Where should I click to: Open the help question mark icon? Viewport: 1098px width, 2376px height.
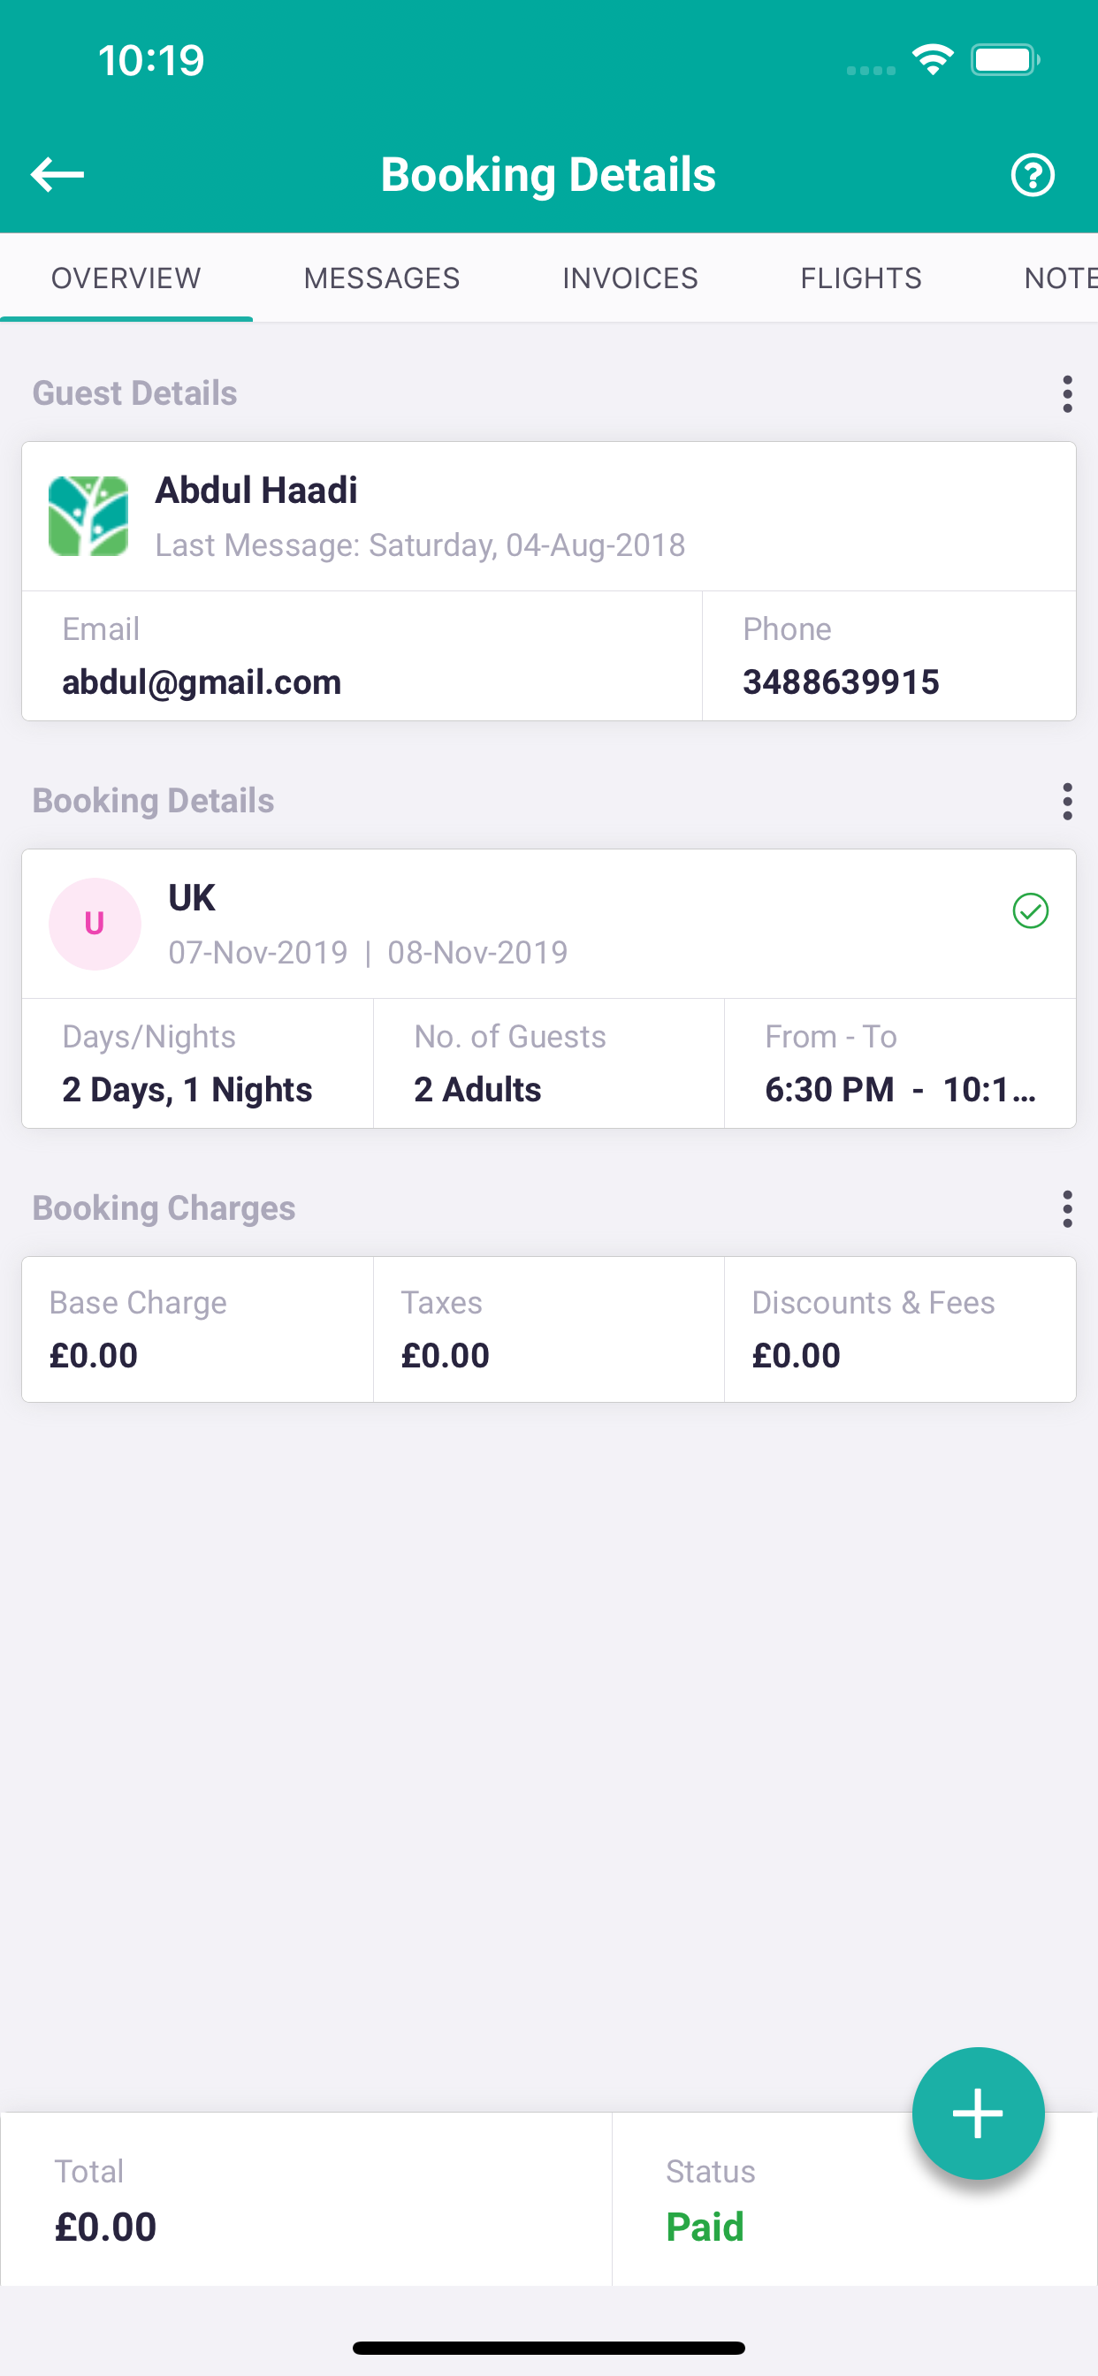(1033, 174)
